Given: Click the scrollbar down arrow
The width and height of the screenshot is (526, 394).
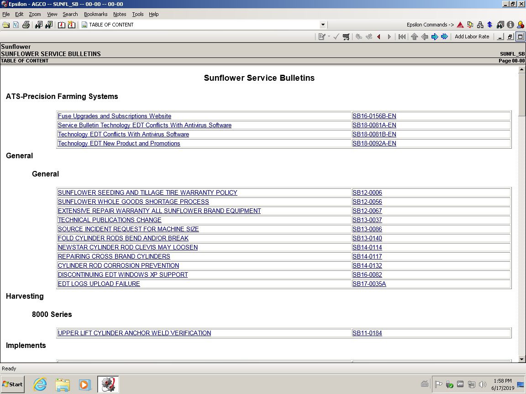Looking at the screenshot, I should (521, 359).
